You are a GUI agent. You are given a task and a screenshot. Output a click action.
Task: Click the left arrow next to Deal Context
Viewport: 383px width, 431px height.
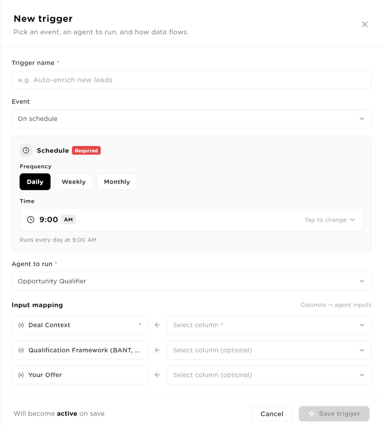click(x=158, y=325)
